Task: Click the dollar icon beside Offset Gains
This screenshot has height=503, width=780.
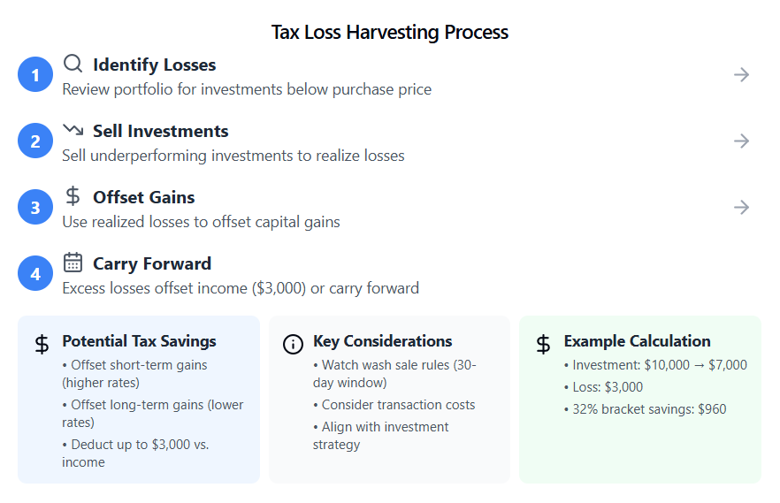Action: [73, 196]
